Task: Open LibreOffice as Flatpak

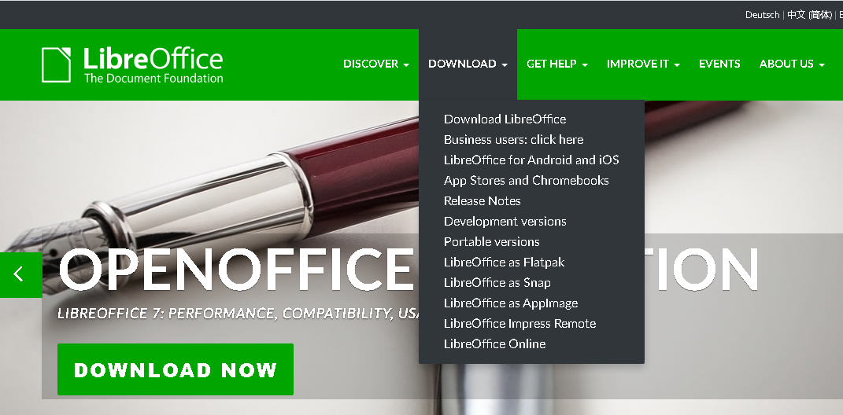Action: point(504,262)
